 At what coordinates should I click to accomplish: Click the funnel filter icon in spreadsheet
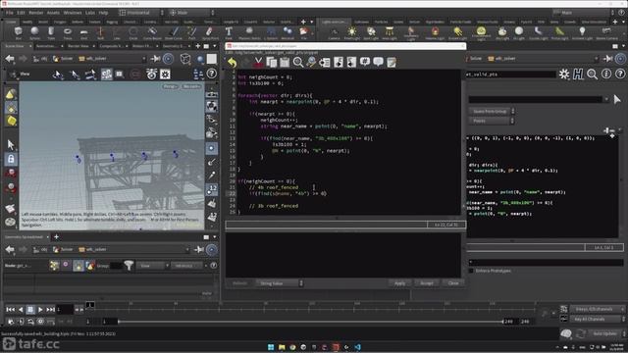tap(129, 265)
